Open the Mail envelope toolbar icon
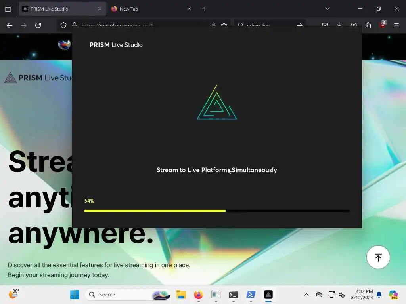Screen dimensions: 406x304 (x=325, y=25)
